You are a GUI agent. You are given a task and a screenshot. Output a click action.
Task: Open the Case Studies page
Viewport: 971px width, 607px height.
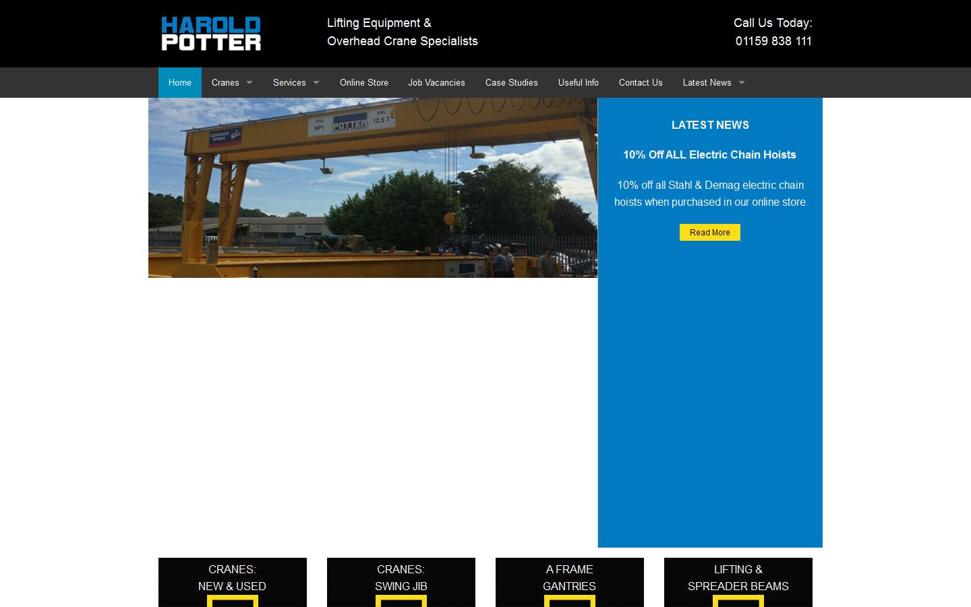(x=511, y=82)
